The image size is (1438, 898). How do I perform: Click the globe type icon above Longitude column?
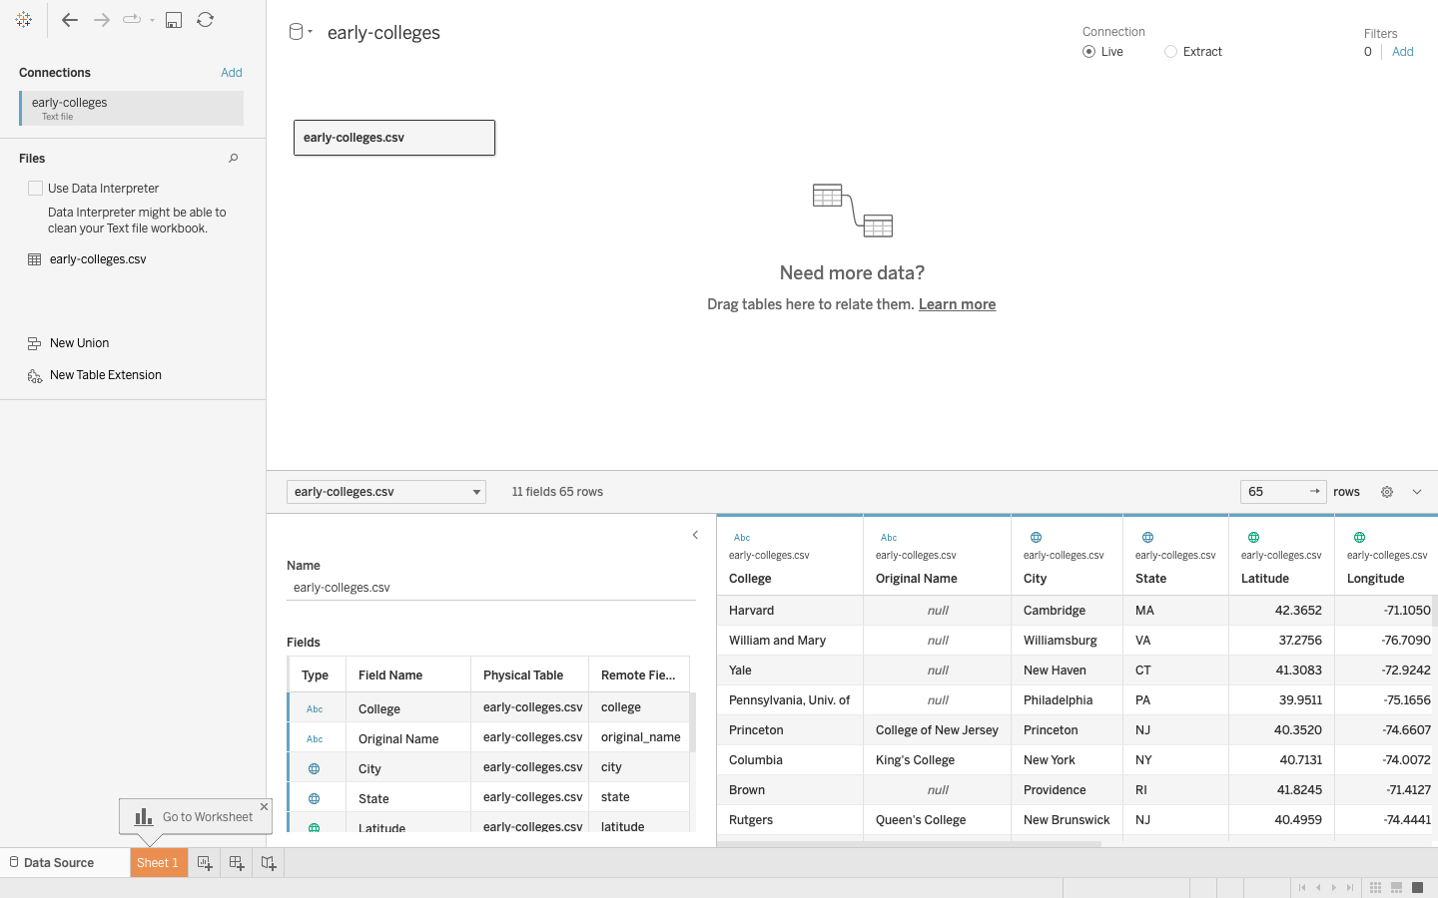coord(1359,538)
